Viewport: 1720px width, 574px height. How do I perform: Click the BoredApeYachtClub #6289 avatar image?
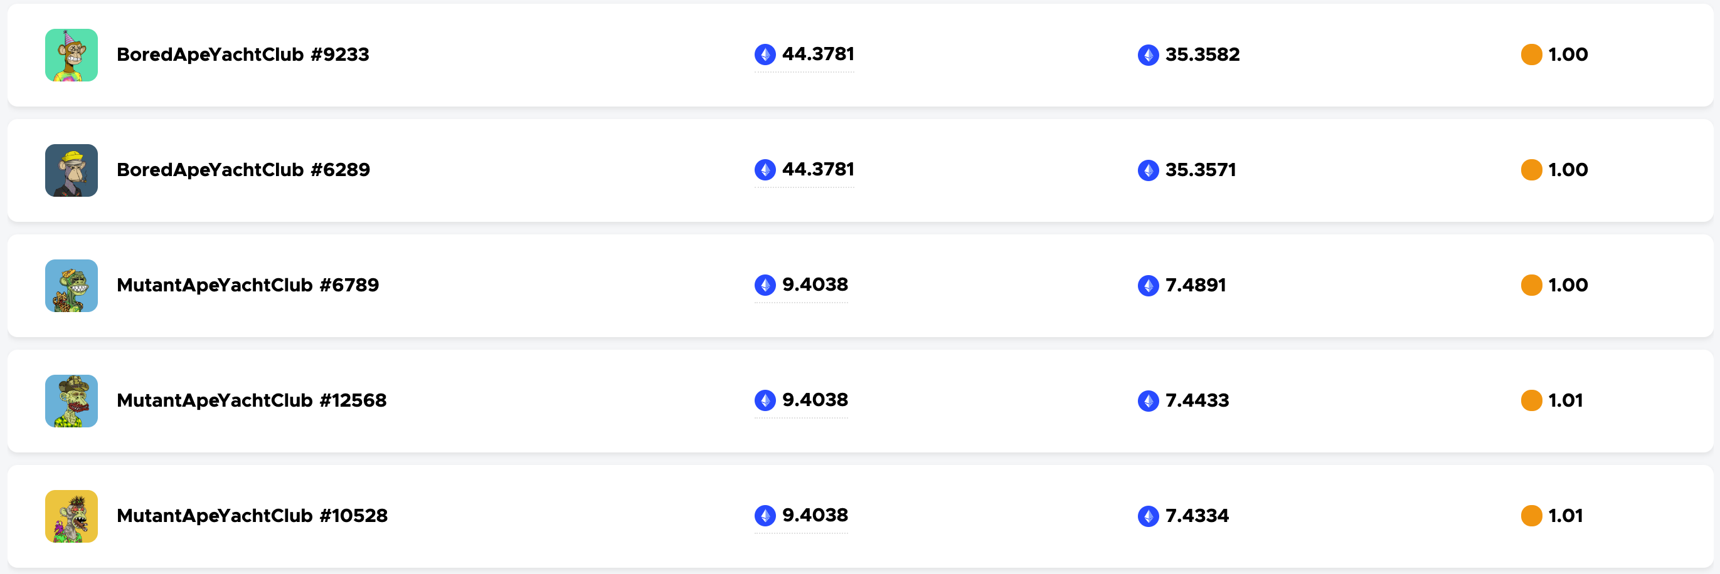click(72, 170)
